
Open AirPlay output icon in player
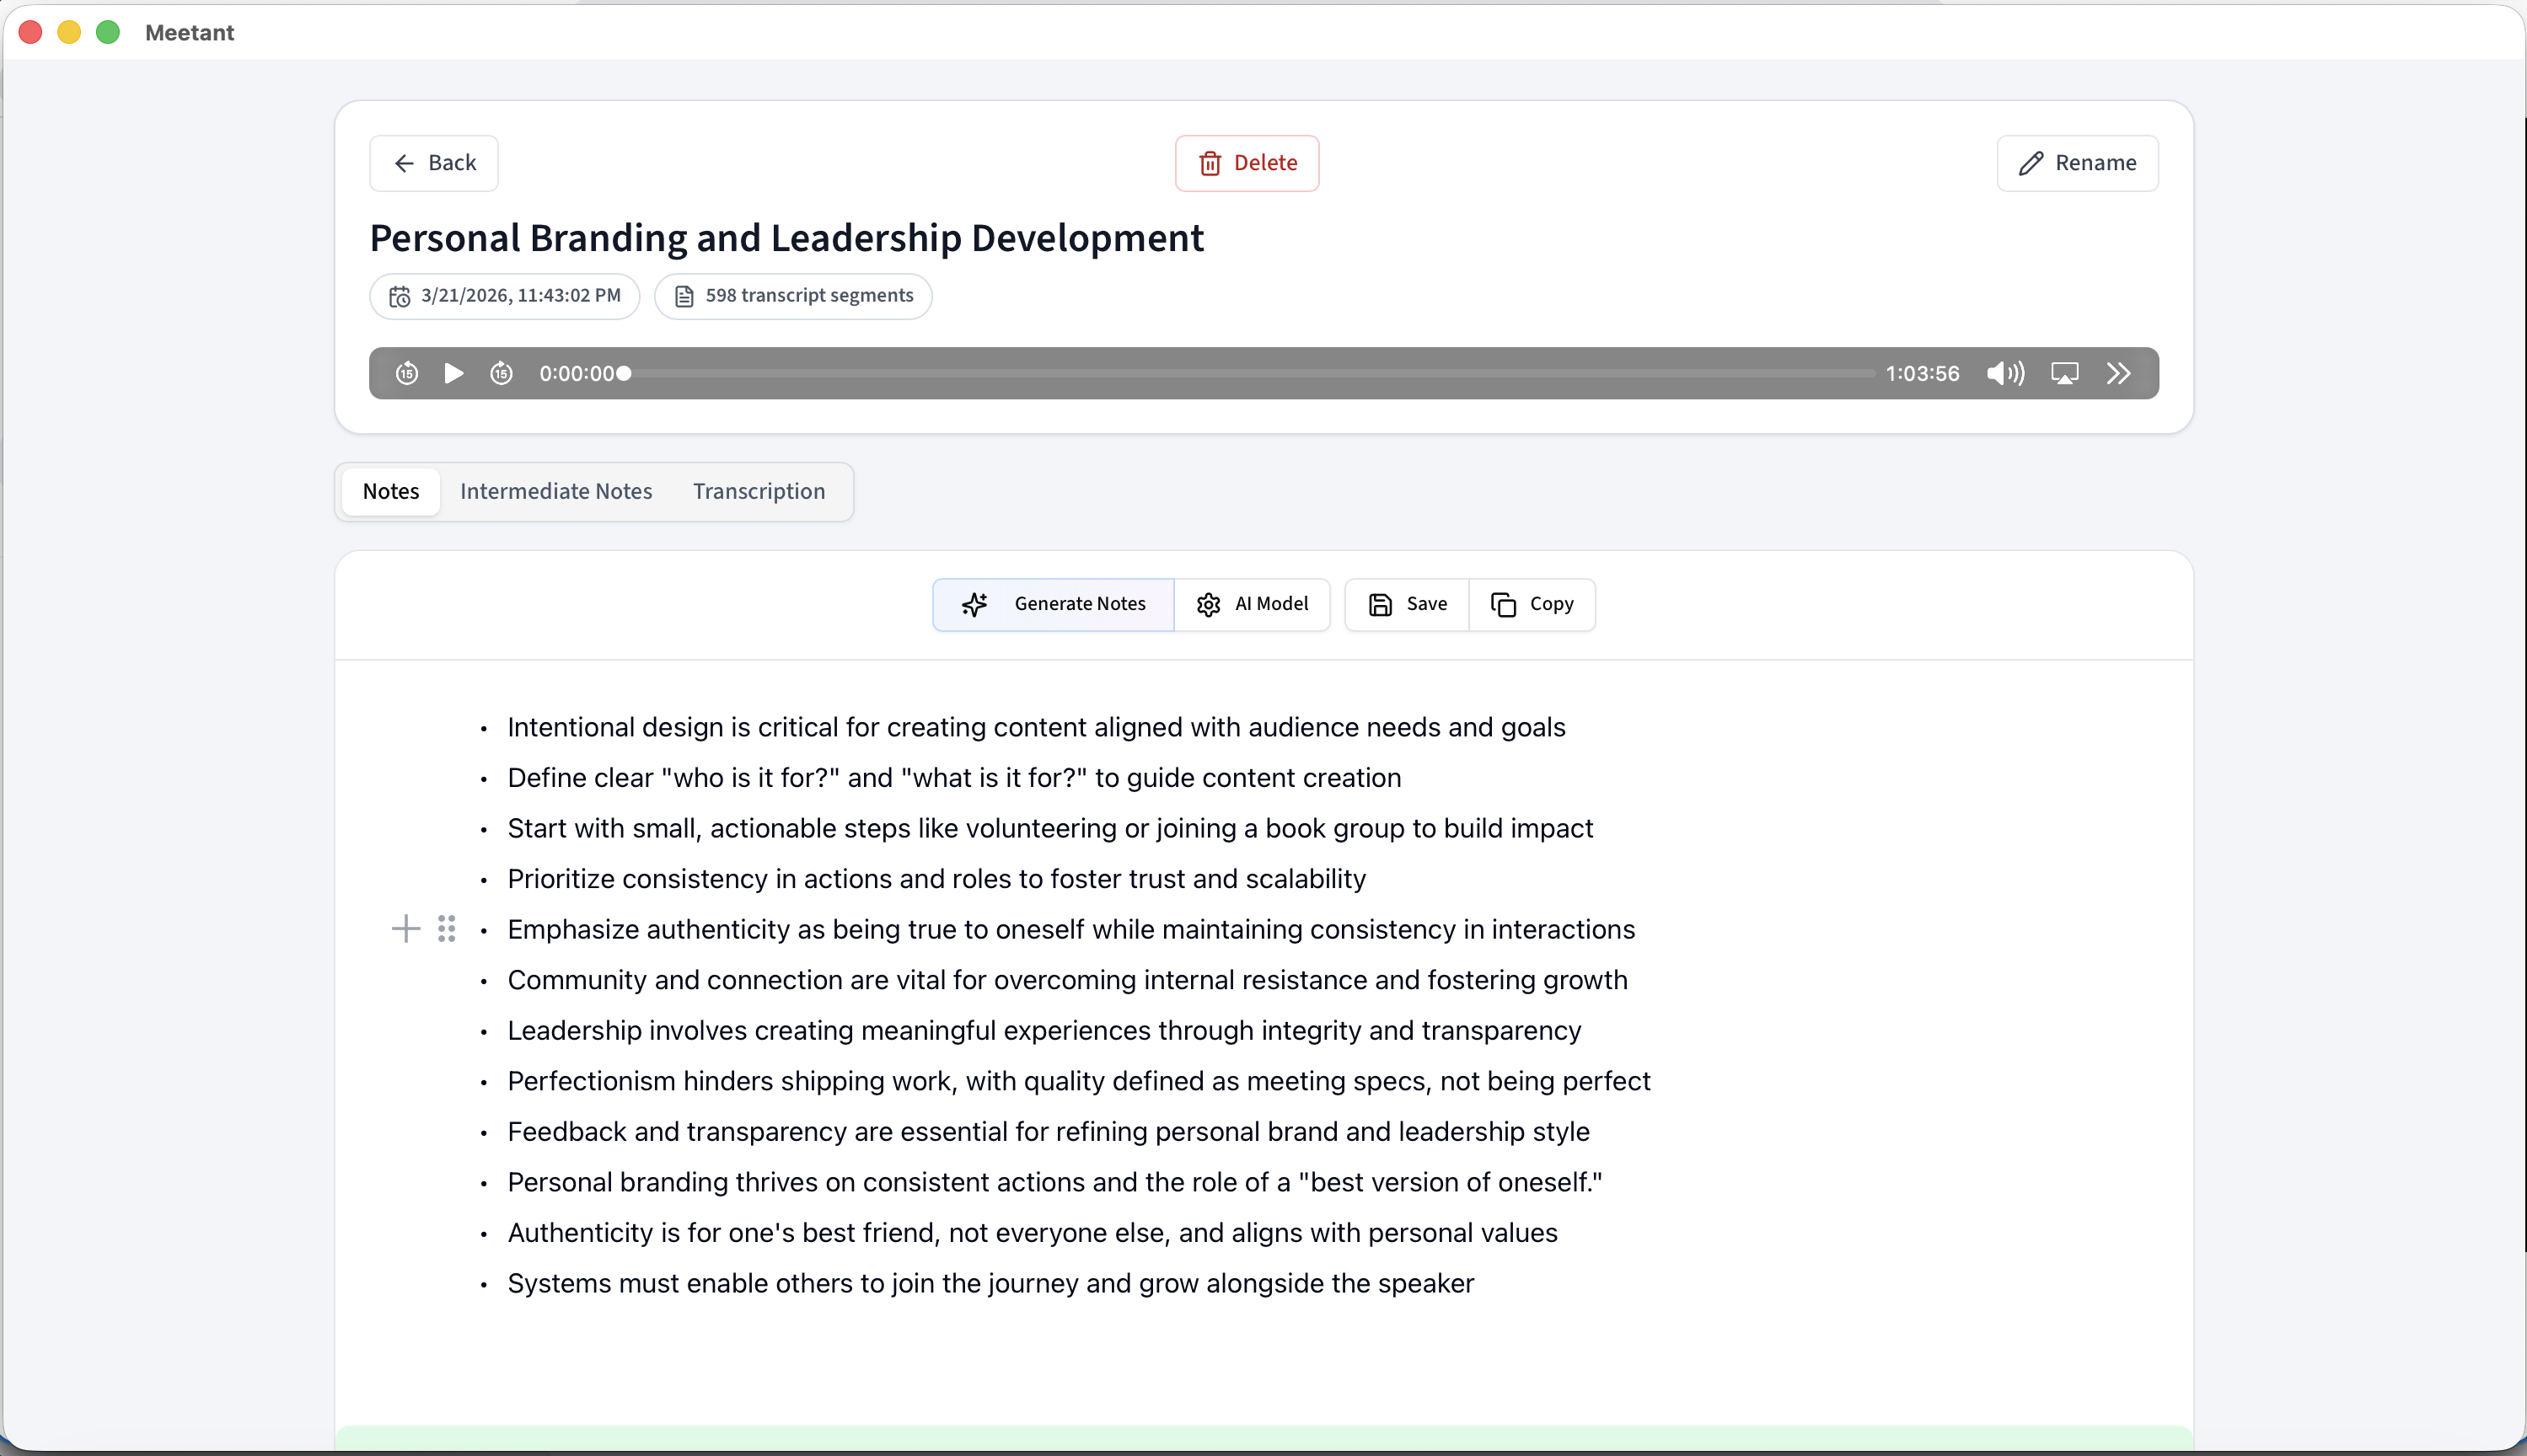pos(2063,373)
